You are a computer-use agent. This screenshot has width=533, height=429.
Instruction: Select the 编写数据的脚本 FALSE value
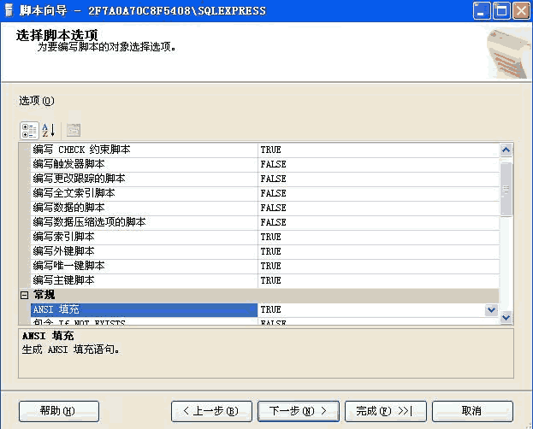(376, 208)
